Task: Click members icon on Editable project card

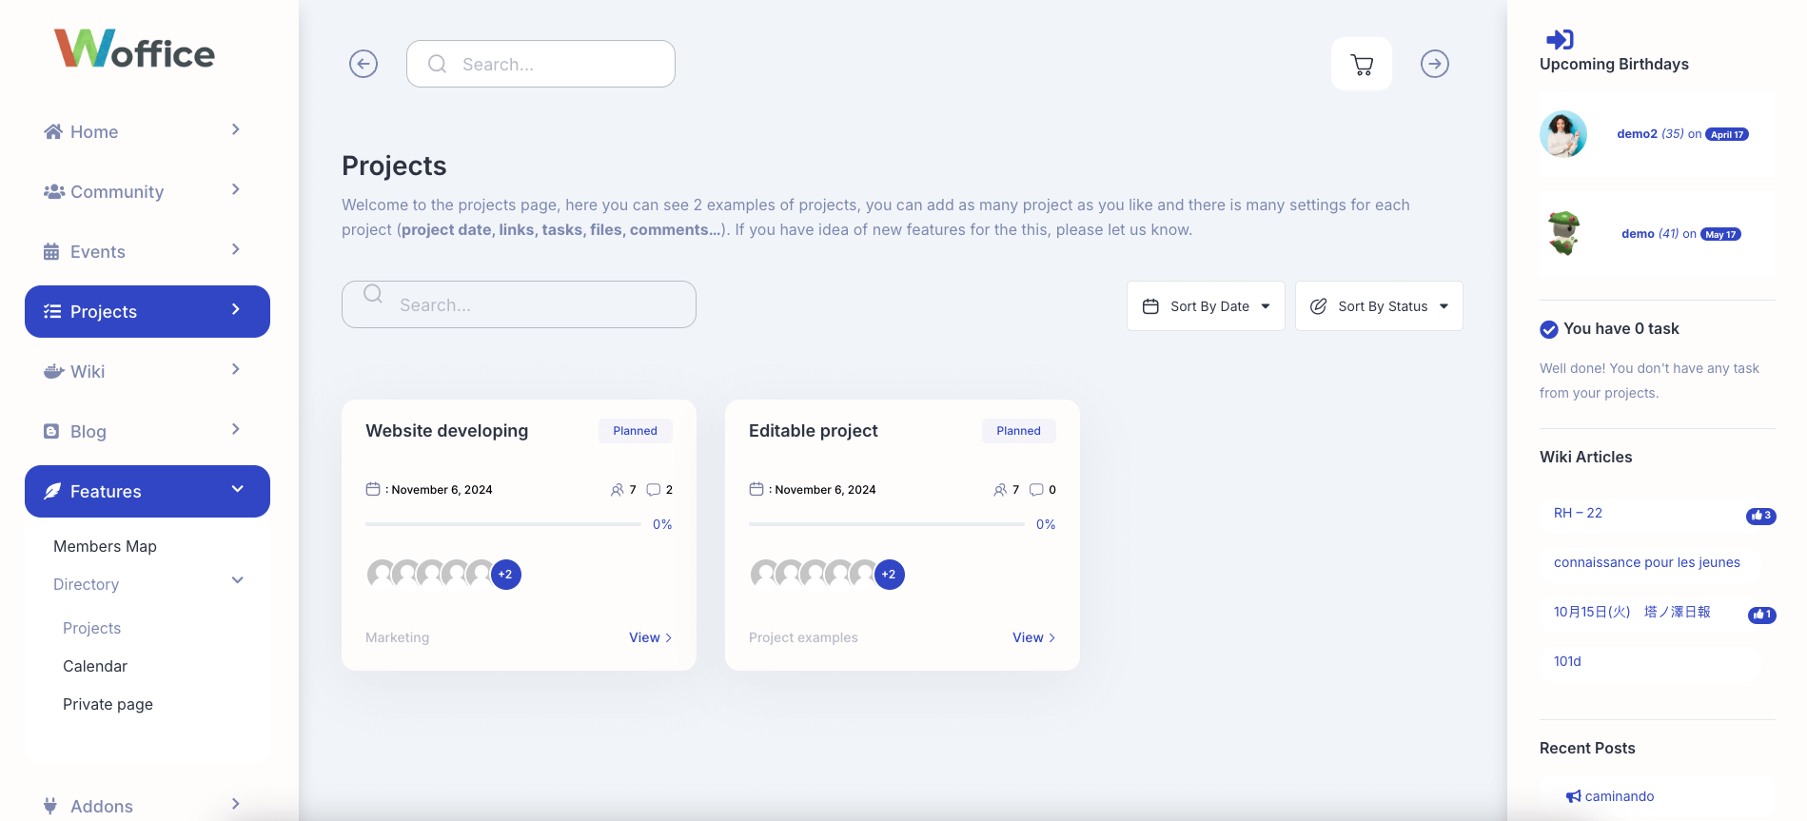Action: pos(999,490)
